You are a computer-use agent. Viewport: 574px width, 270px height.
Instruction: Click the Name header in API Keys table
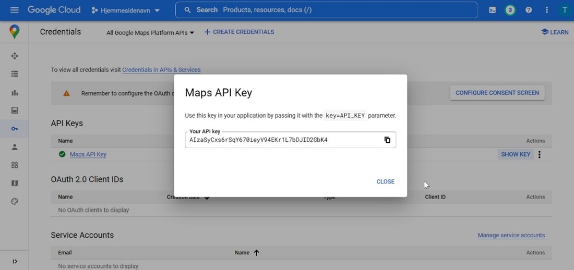tap(65, 141)
